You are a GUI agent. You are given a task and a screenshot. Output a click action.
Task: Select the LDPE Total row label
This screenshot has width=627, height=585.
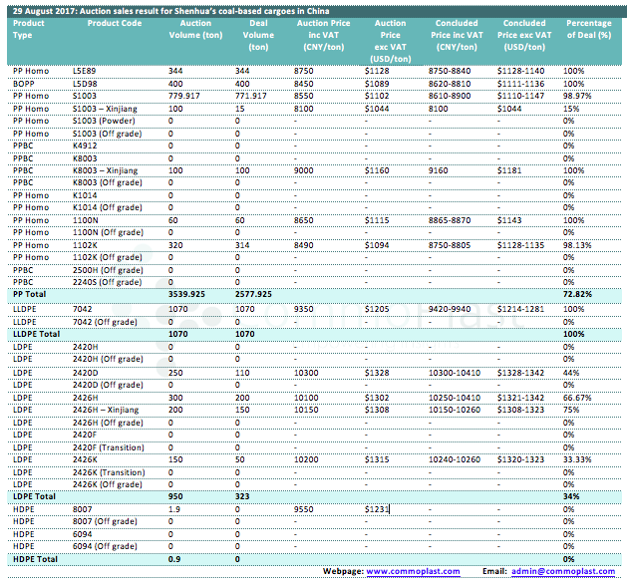pyautogui.click(x=34, y=495)
